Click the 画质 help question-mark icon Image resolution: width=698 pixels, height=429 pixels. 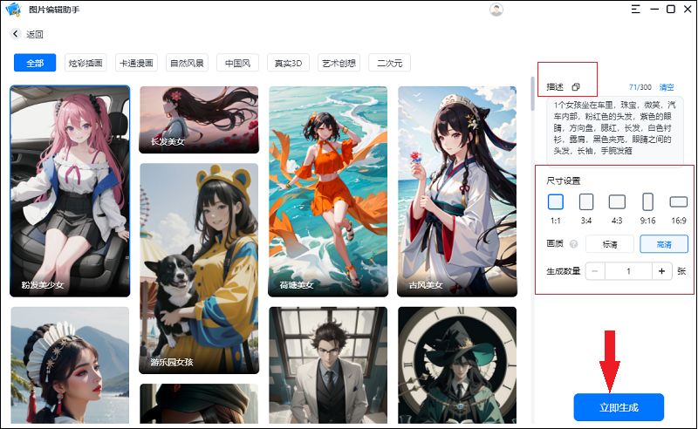tap(572, 245)
